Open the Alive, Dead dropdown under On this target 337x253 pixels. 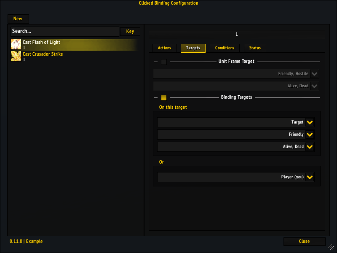click(x=236, y=147)
